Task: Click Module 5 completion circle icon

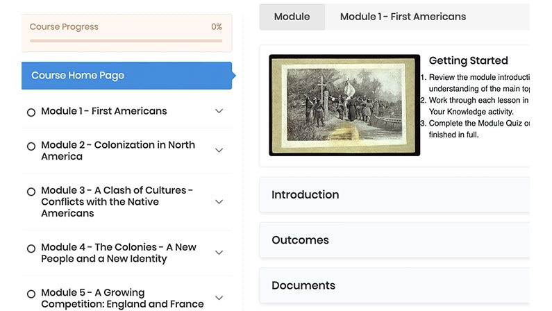Action: (x=31, y=294)
